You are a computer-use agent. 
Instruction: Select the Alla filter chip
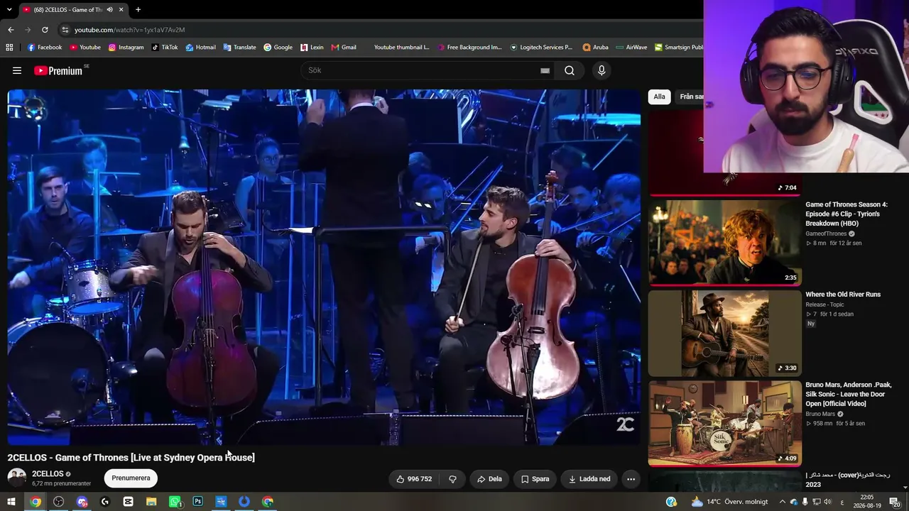coord(660,97)
